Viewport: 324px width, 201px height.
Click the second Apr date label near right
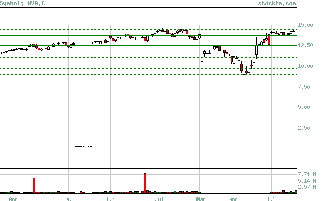click(233, 199)
